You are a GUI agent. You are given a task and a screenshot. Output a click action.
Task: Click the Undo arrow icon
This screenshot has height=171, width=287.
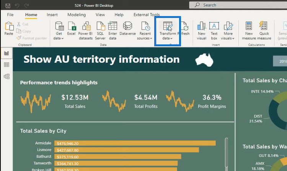pos(17,5)
